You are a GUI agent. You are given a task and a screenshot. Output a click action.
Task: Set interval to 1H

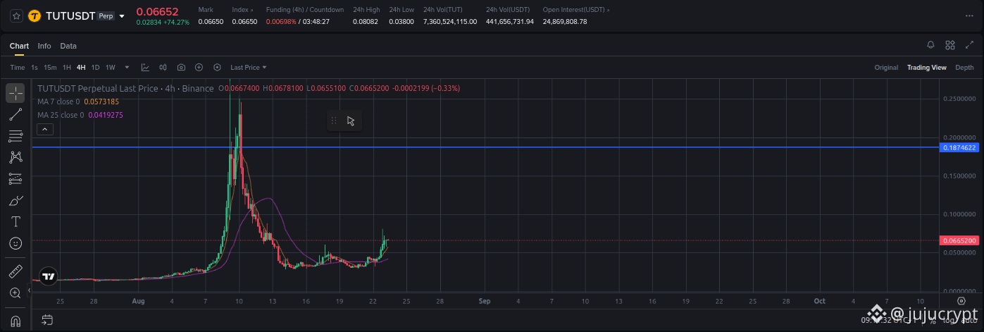pyautogui.click(x=67, y=68)
